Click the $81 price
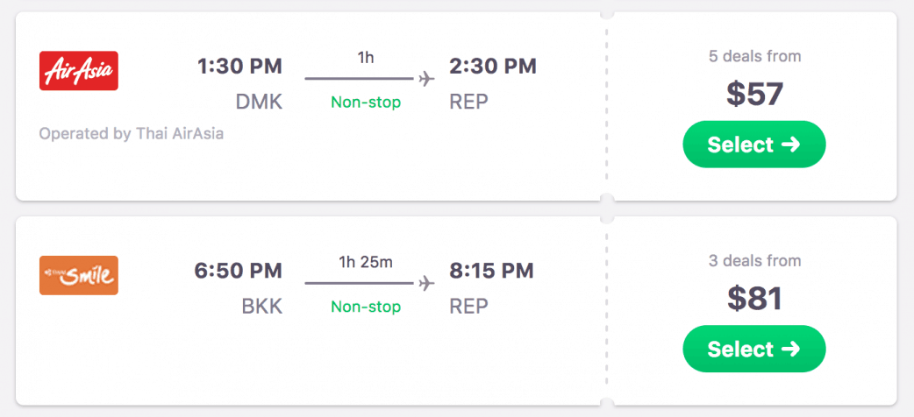This screenshot has width=914, height=417. (x=754, y=299)
